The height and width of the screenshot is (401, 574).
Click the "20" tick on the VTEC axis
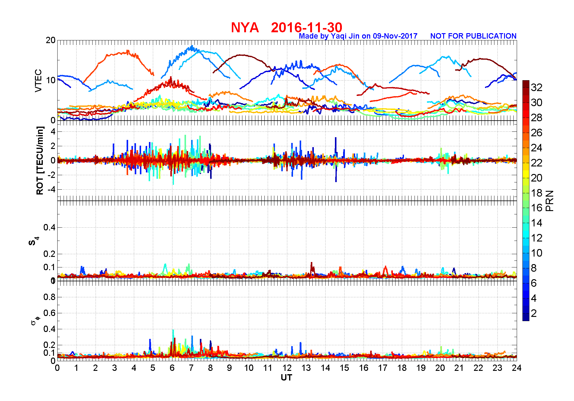pos(51,40)
